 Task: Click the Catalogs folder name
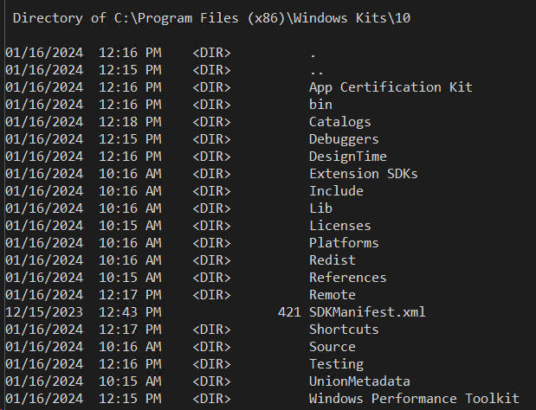(339, 122)
